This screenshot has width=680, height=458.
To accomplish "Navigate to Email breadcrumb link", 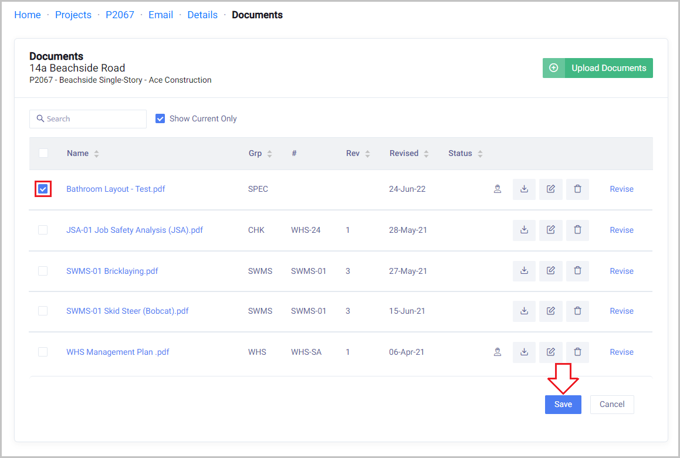I will click(x=161, y=15).
